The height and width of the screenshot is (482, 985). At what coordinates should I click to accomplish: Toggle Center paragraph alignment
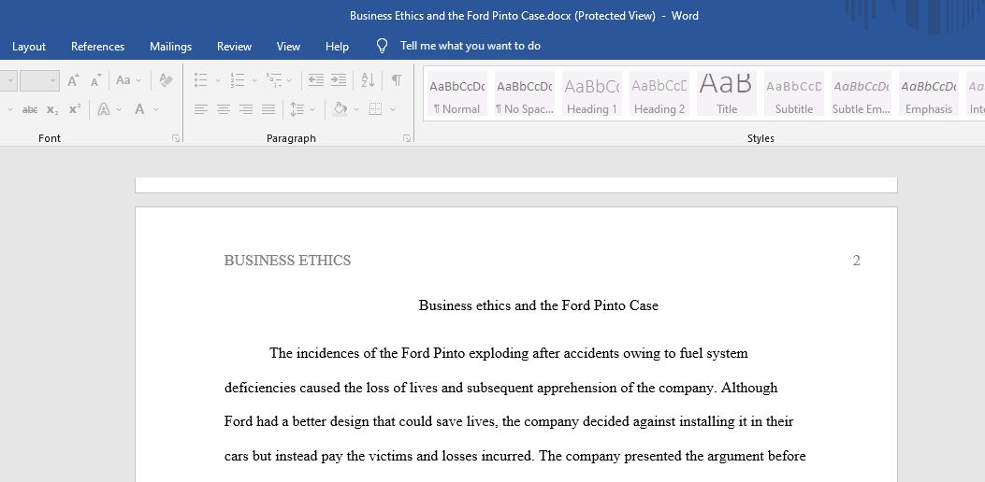point(223,110)
